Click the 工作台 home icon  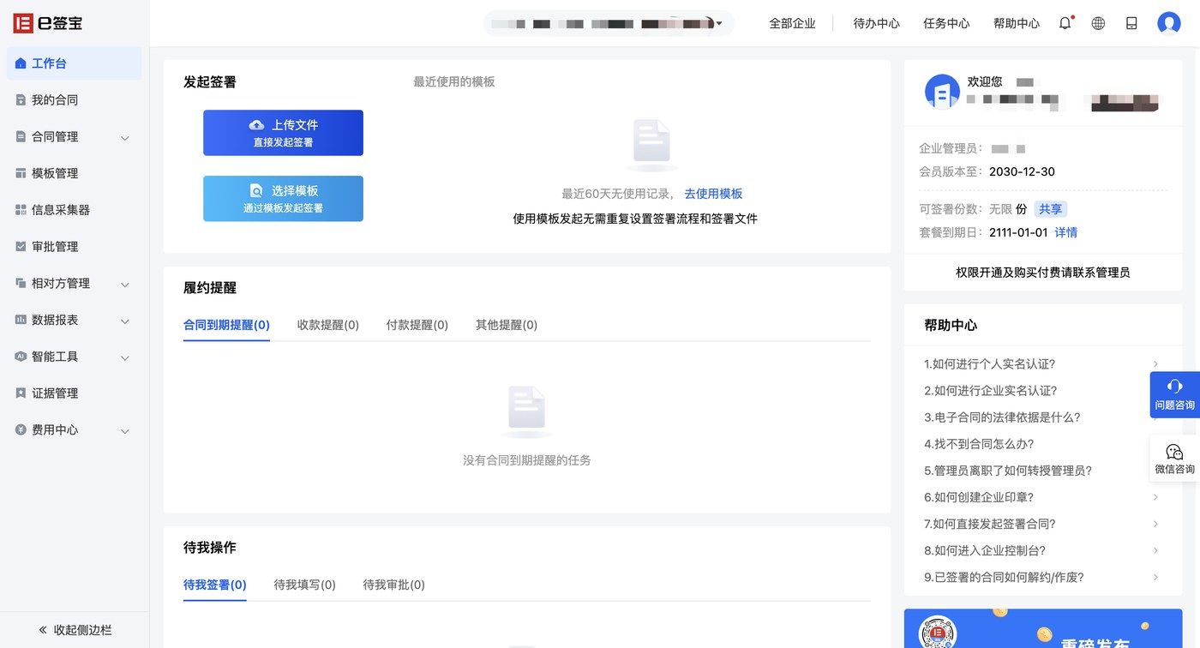click(21, 63)
